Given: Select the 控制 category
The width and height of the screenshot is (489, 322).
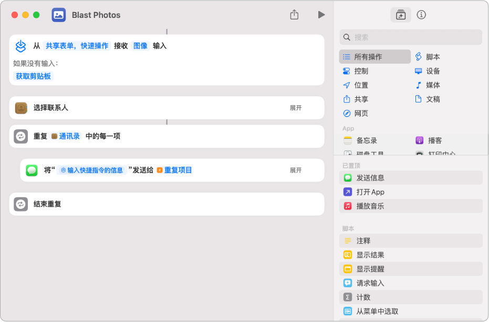Looking at the screenshot, I should (356, 71).
